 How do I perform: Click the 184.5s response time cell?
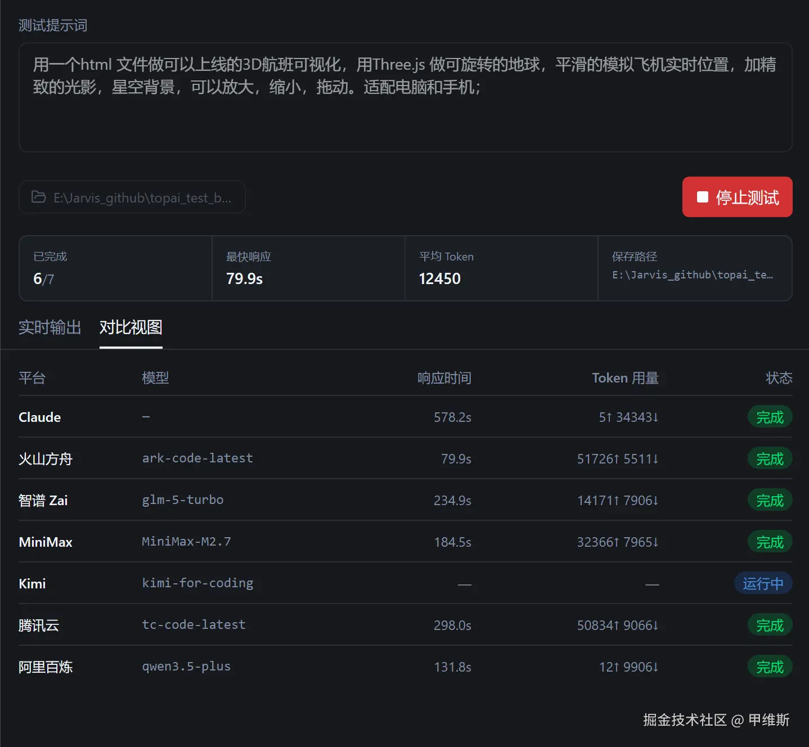tap(452, 542)
